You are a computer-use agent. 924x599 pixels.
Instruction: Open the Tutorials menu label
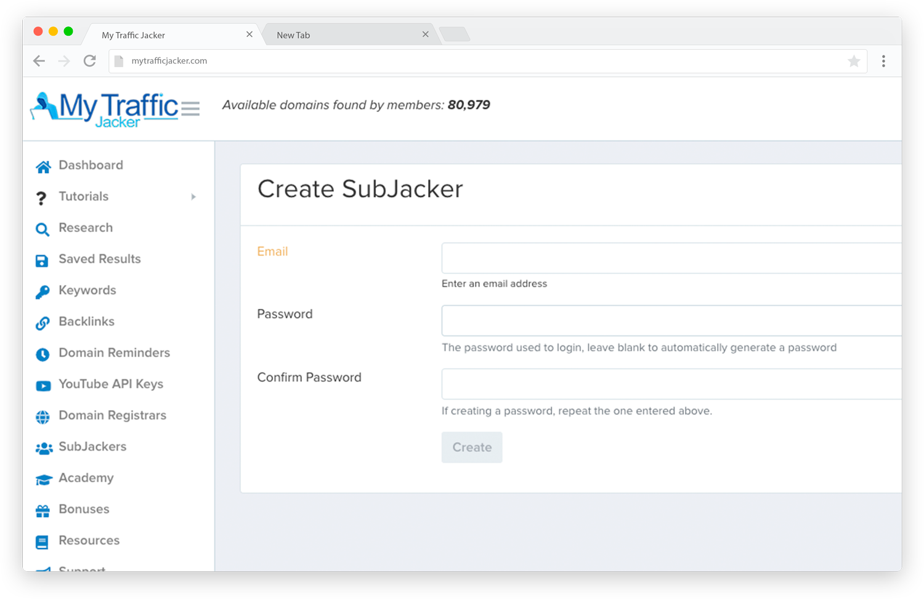83,196
